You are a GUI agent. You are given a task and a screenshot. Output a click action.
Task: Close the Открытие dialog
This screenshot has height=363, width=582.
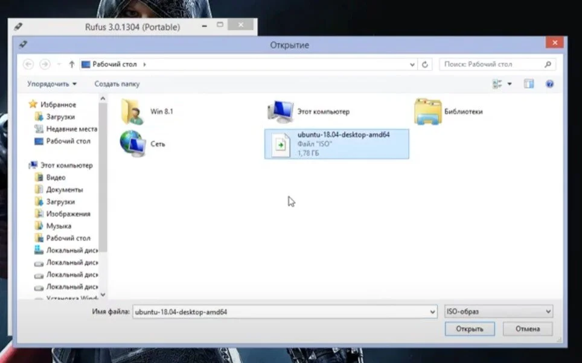pyautogui.click(x=555, y=43)
